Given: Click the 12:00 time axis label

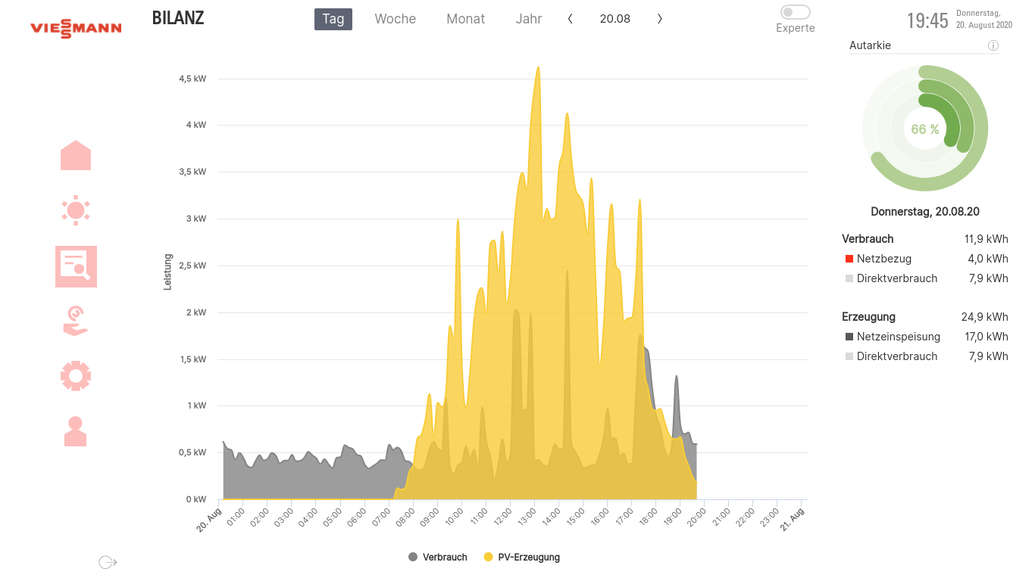Looking at the screenshot, I should point(505,517).
